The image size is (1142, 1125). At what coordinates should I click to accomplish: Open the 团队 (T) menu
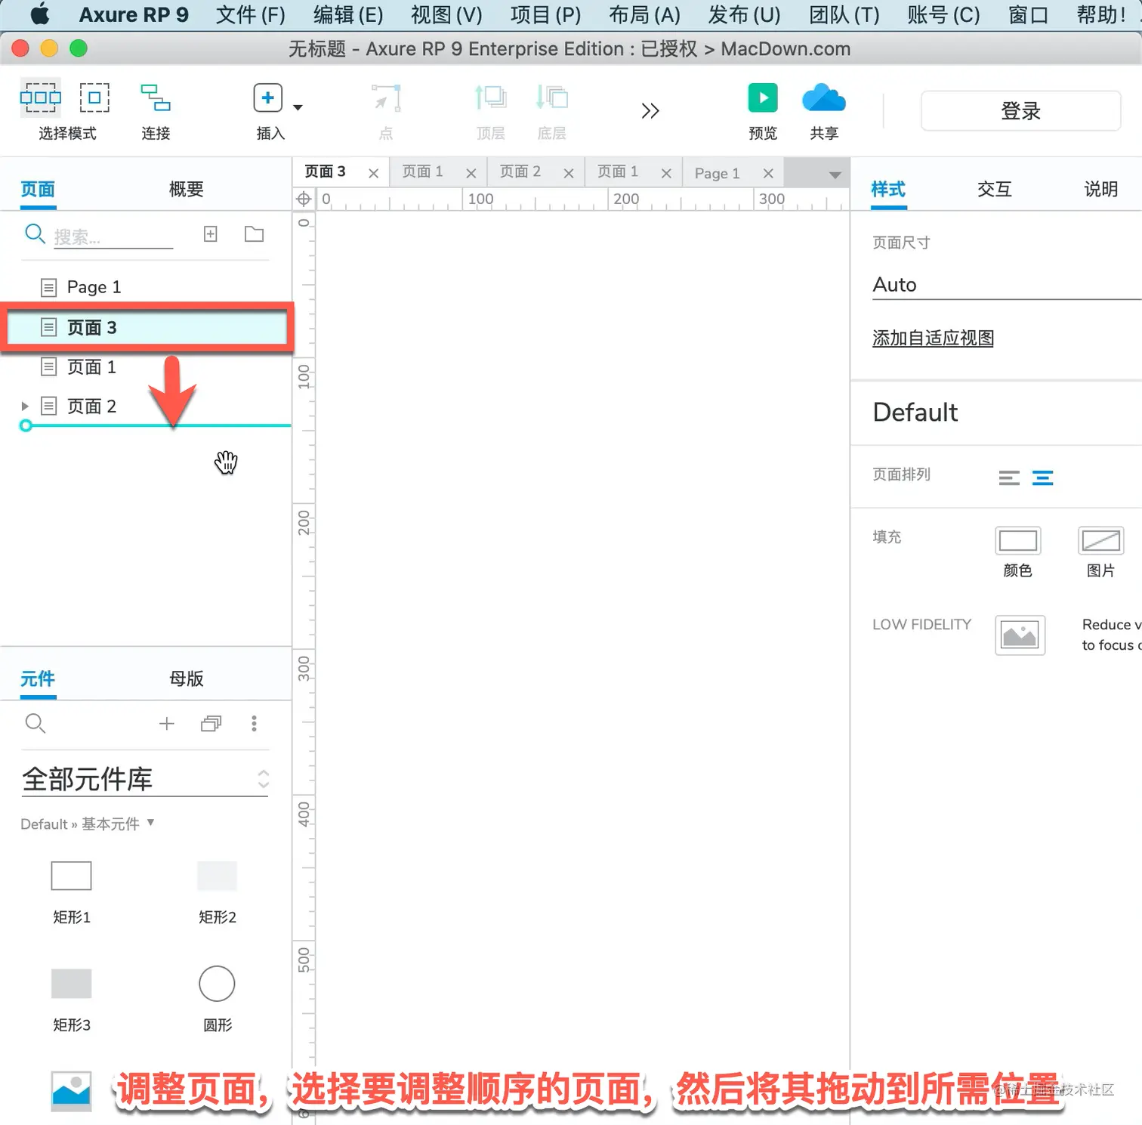point(844,14)
